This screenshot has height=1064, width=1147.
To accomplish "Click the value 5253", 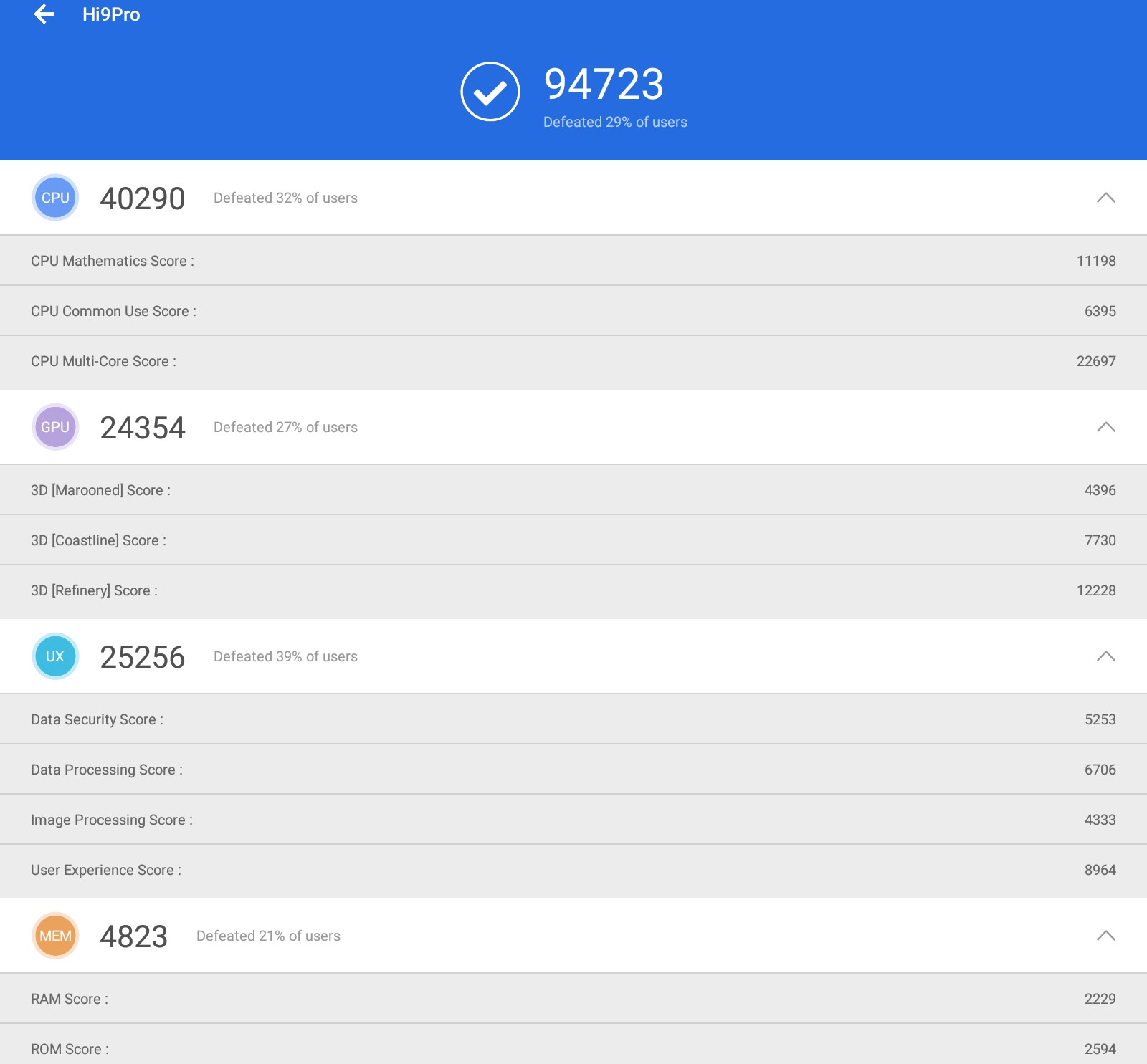I will (1100, 719).
